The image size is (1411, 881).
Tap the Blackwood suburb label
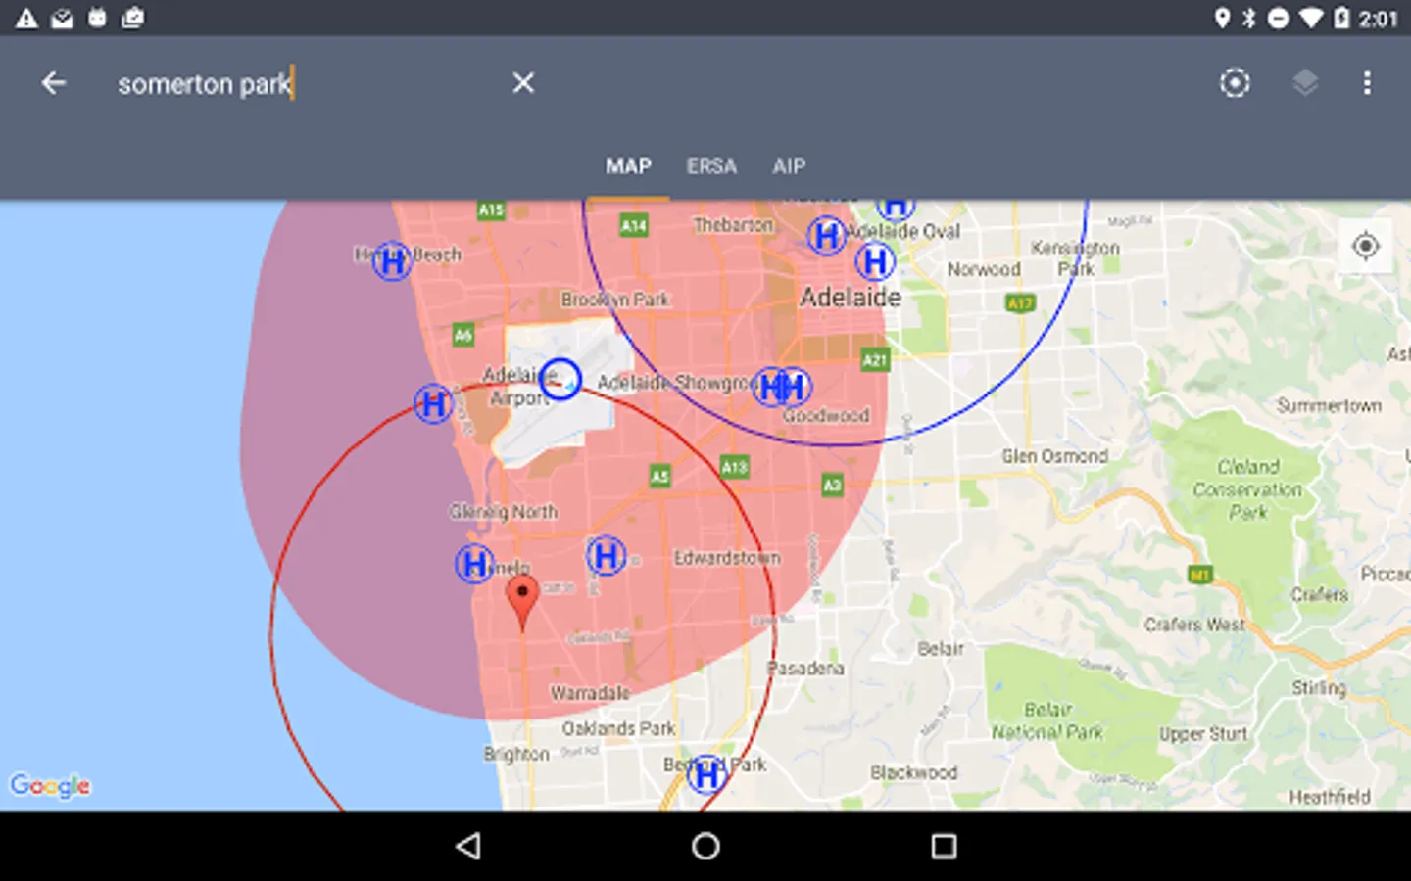pos(914,773)
